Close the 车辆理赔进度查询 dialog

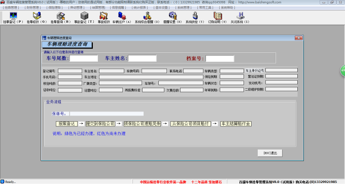pos(298,38)
